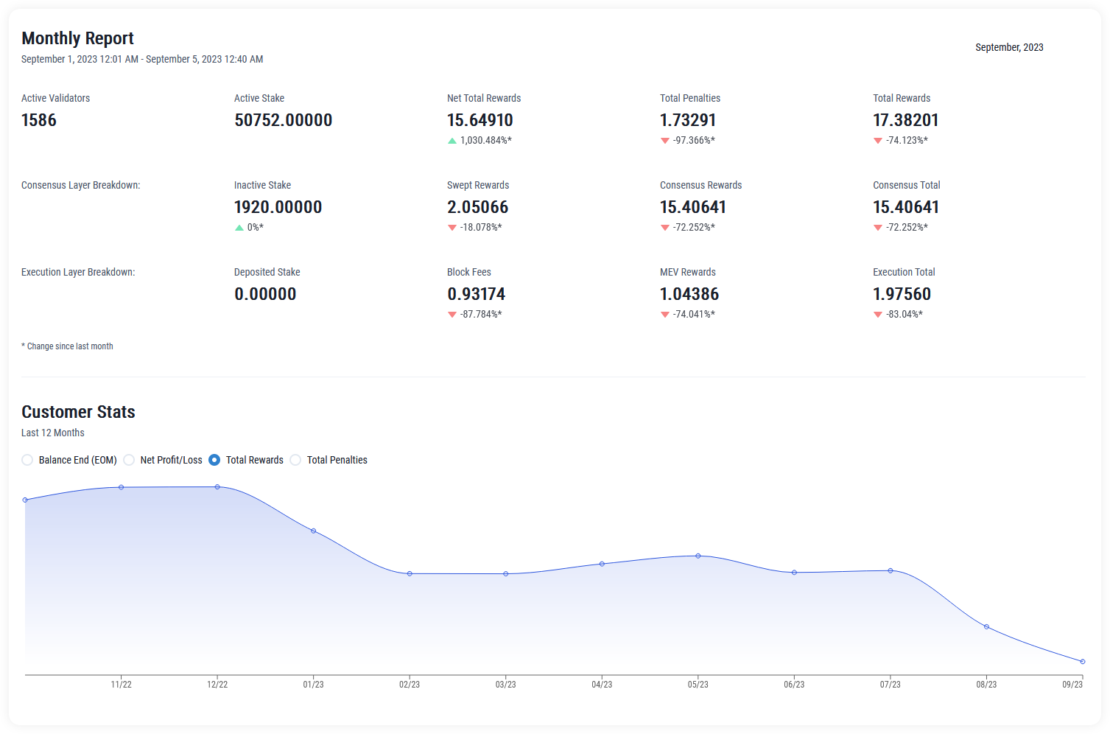This screenshot has height=734, width=1110.
Task: Click the chart data point at 11/22
Action: click(122, 487)
